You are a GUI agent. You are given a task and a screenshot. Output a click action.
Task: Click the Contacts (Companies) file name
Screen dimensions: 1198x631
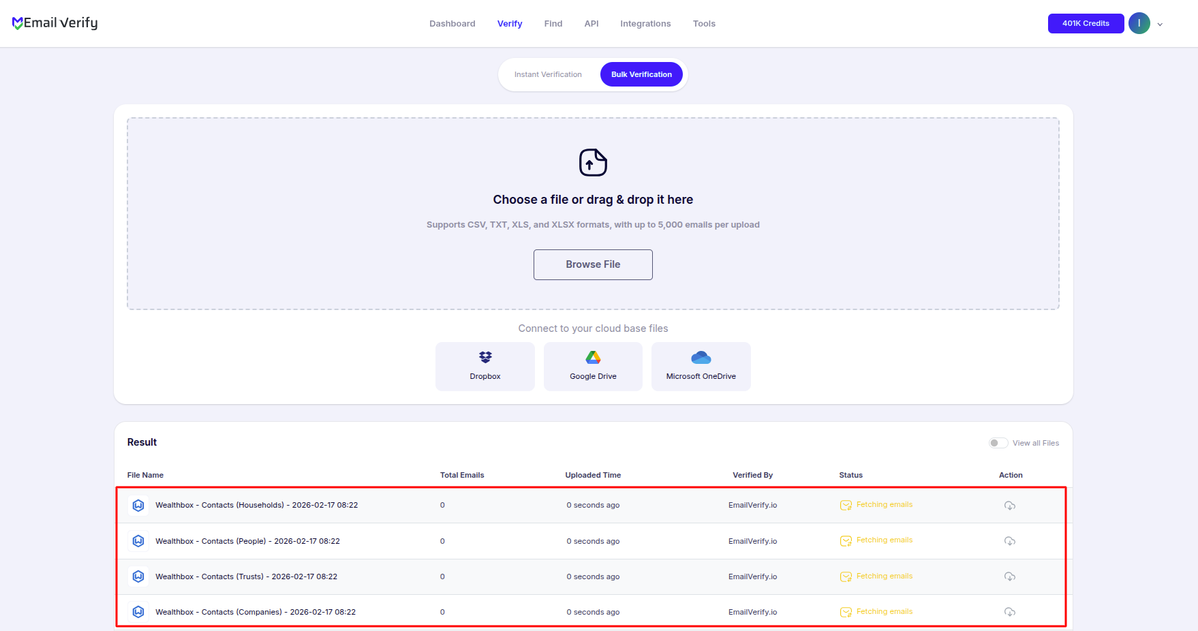pyautogui.click(x=256, y=612)
